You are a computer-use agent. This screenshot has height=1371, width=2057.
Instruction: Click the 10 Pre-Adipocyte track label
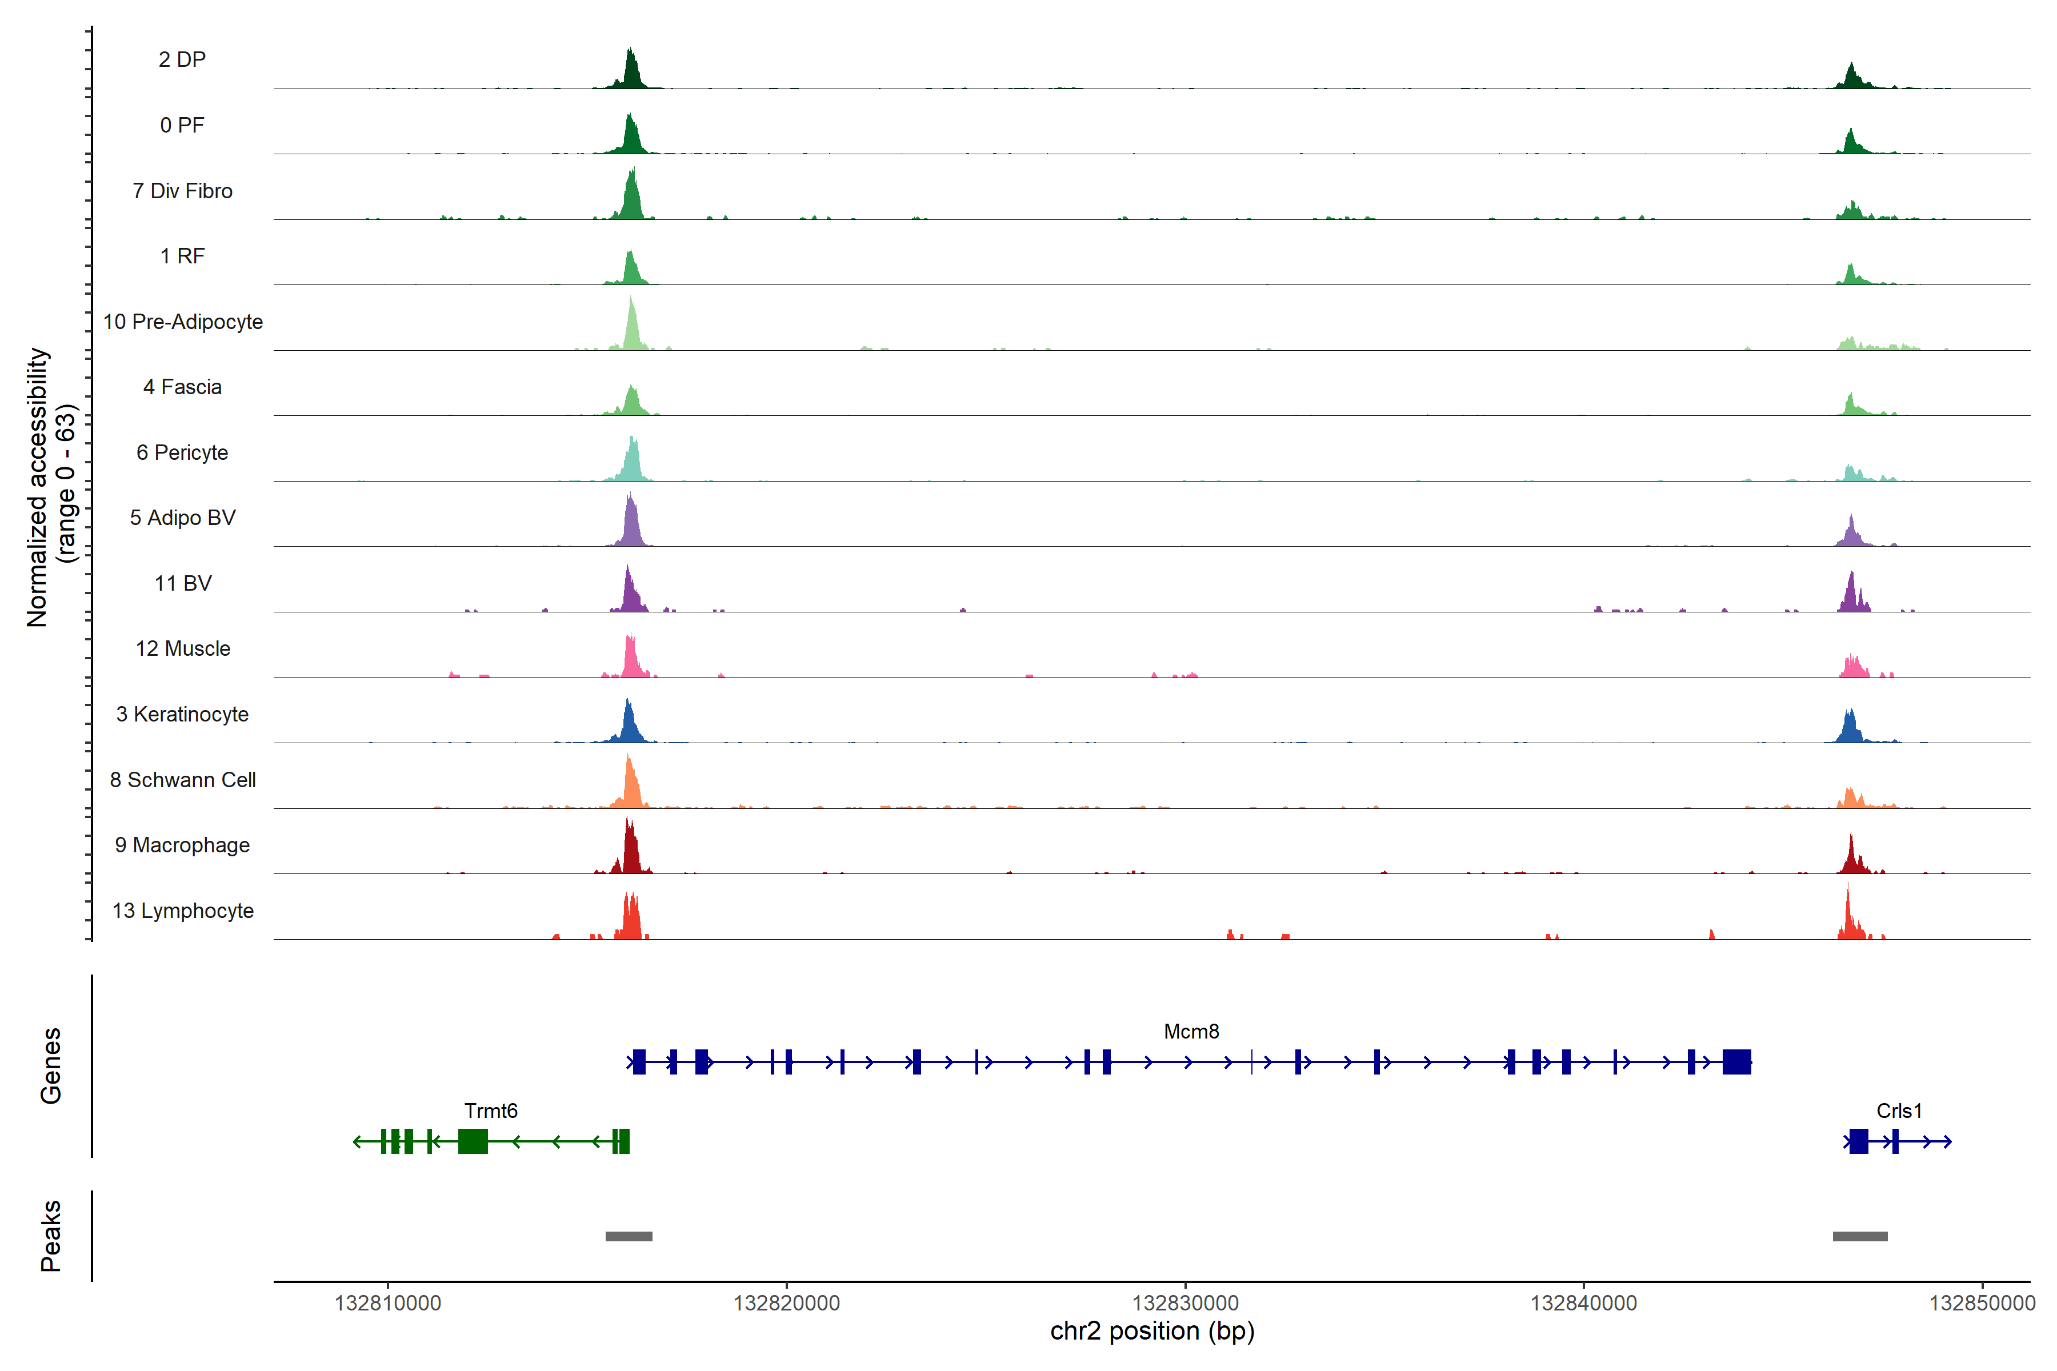(x=183, y=322)
